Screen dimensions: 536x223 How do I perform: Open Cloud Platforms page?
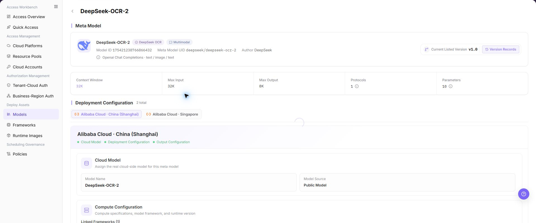coord(31,46)
